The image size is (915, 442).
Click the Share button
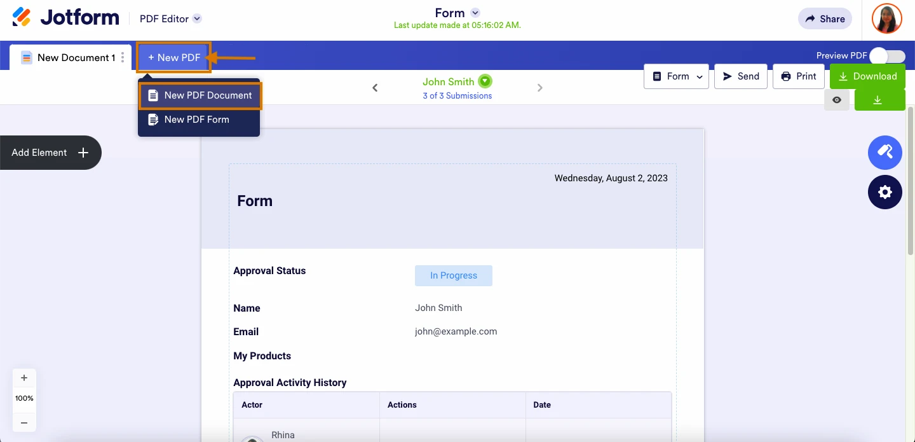click(x=825, y=19)
